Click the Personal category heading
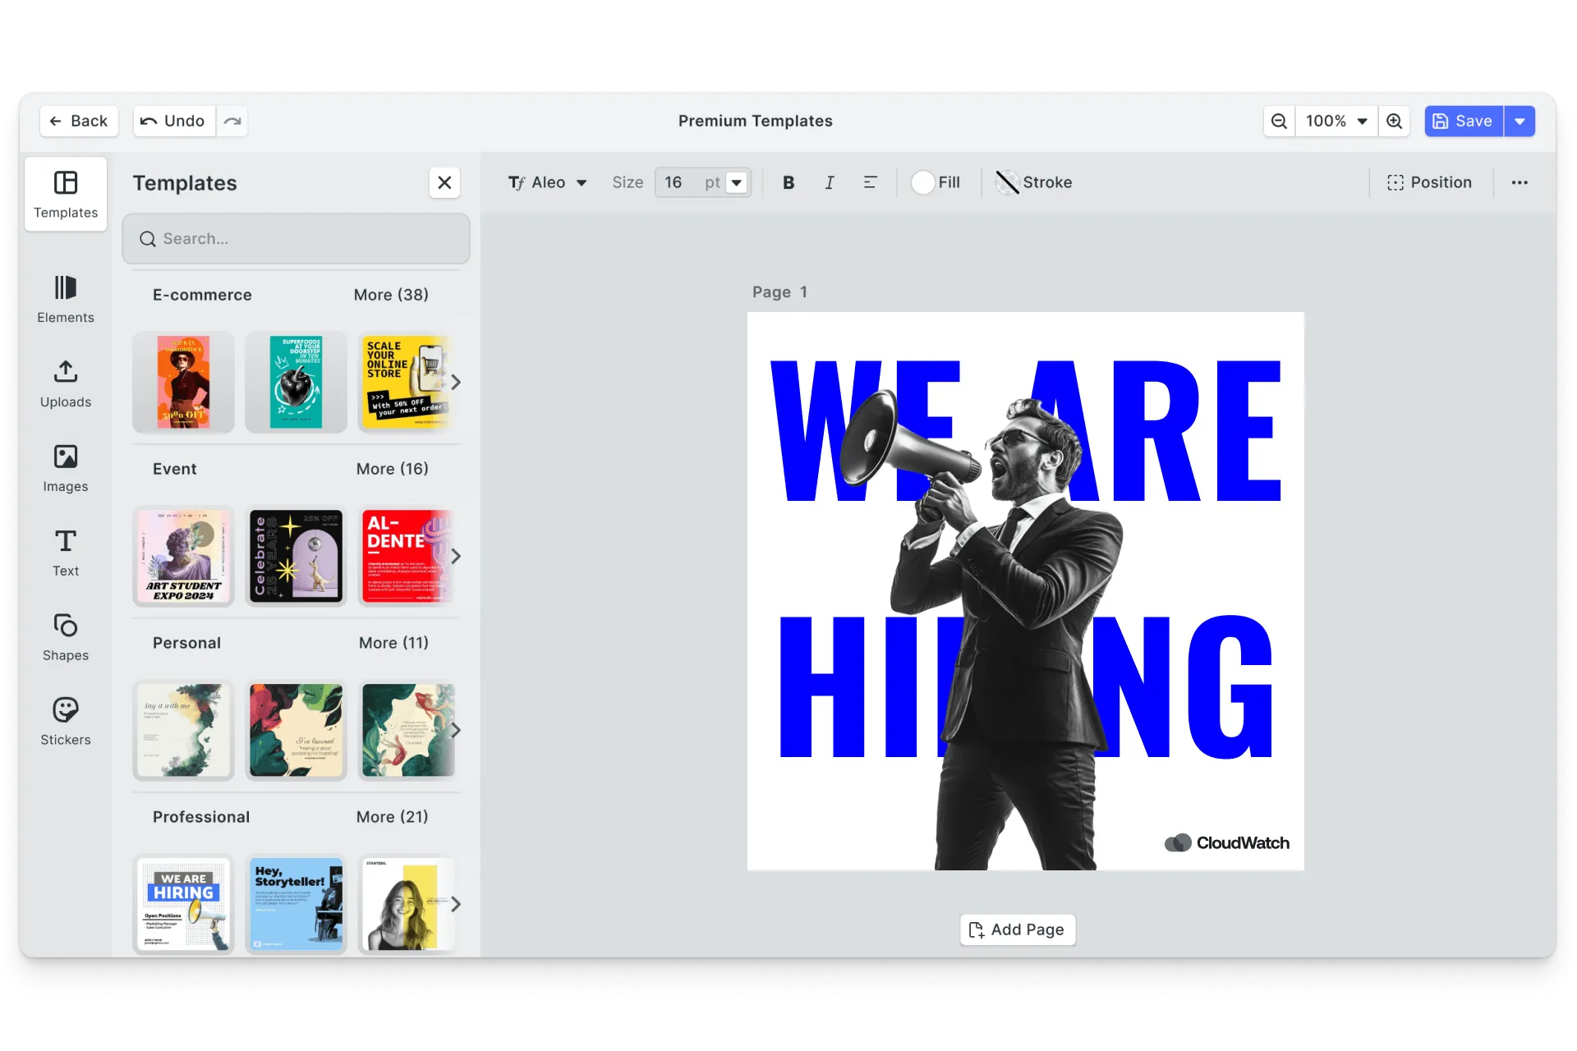The width and height of the screenshot is (1577, 1051). [186, 643]
